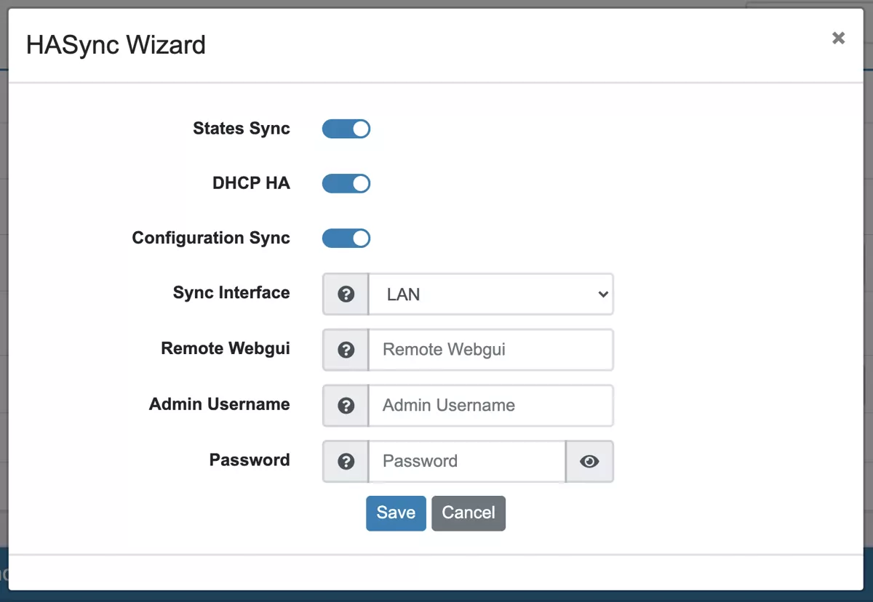Click the help icon beside Sync Interface
873x602 pixels.
point(345,294)
